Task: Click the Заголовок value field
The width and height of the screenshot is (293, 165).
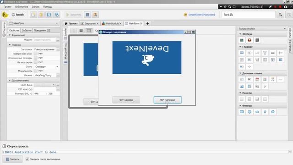Action: point(44,49)
